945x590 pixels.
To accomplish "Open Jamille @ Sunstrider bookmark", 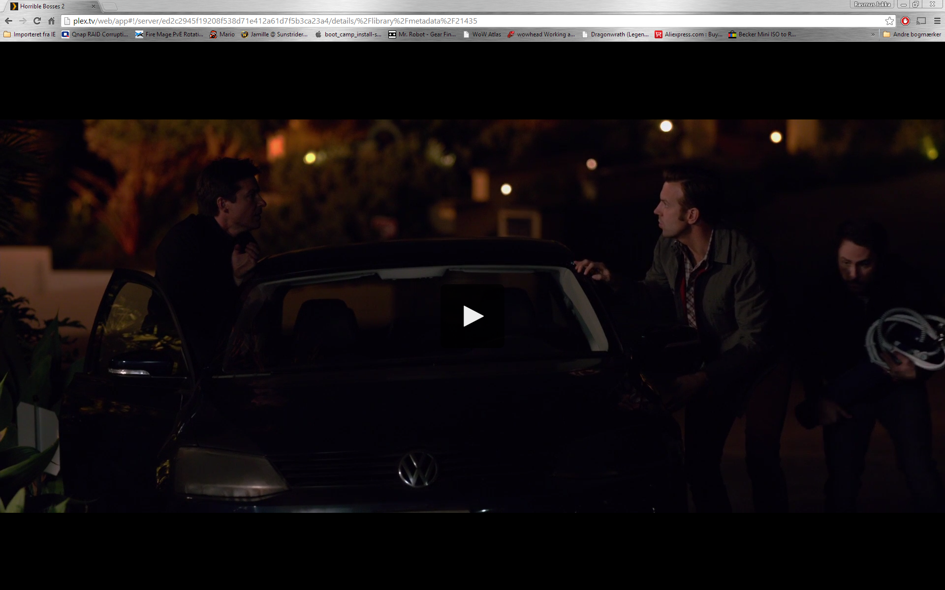I will click(274, 34).
